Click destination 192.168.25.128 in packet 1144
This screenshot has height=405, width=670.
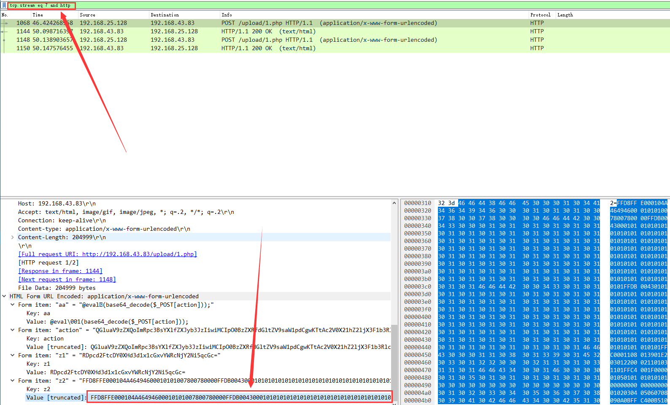[174, 32]
